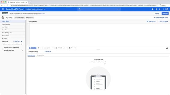Click the browser address bar URL

pos(84,5)
